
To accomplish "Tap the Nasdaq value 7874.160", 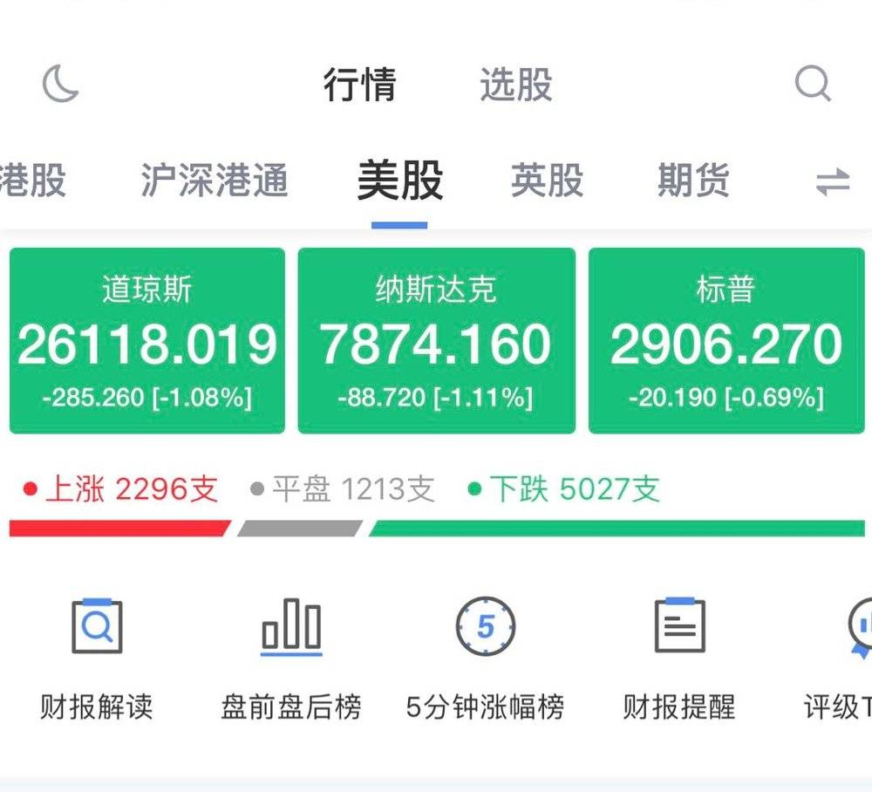I will [x=436, y=345].
